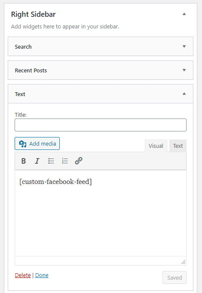Click the Right Sidebar heading text
202x293 pixels.
click(x=34, y=14)
